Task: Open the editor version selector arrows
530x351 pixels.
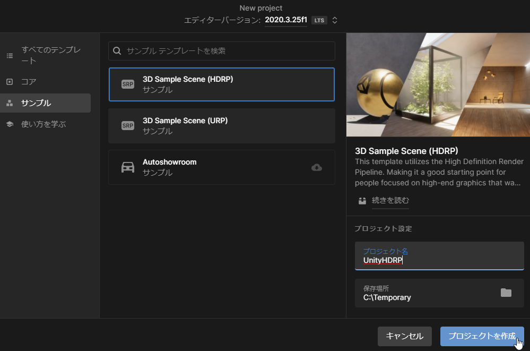Action: coord(335,20)
